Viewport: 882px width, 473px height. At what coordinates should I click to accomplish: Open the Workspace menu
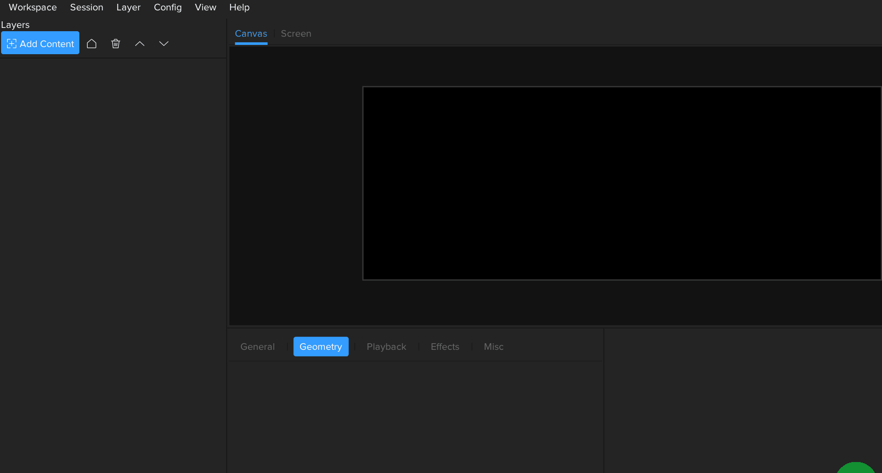coord(33,7)
